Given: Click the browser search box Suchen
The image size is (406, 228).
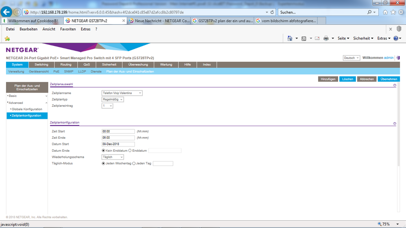Looking at the screenshot, I should tap(322, 12).
